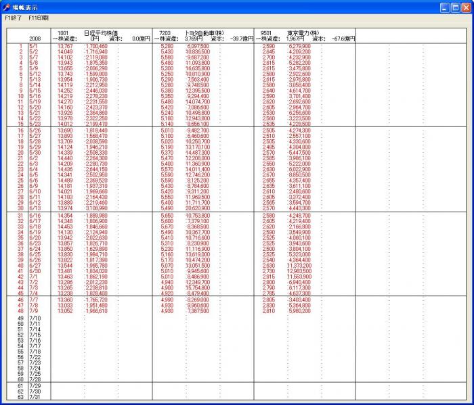This screenshot has height=405, width=474.
Task: Click stock code 1001 in the header
Action: coord(63,32)
